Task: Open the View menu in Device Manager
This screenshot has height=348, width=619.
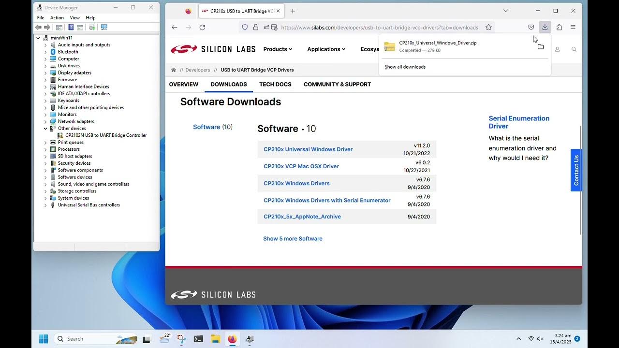Action: (74, 18)
